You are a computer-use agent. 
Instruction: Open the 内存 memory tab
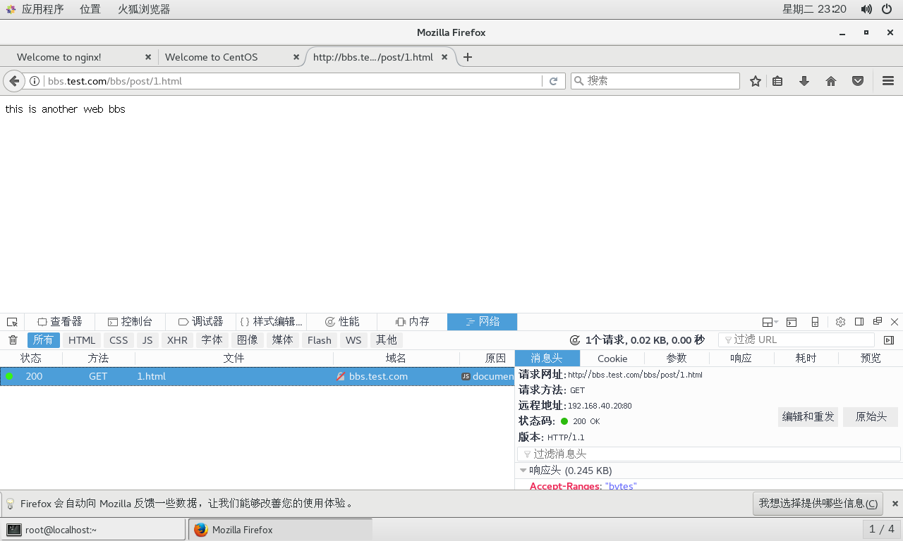pyautogui.click(x=412, y=322)
